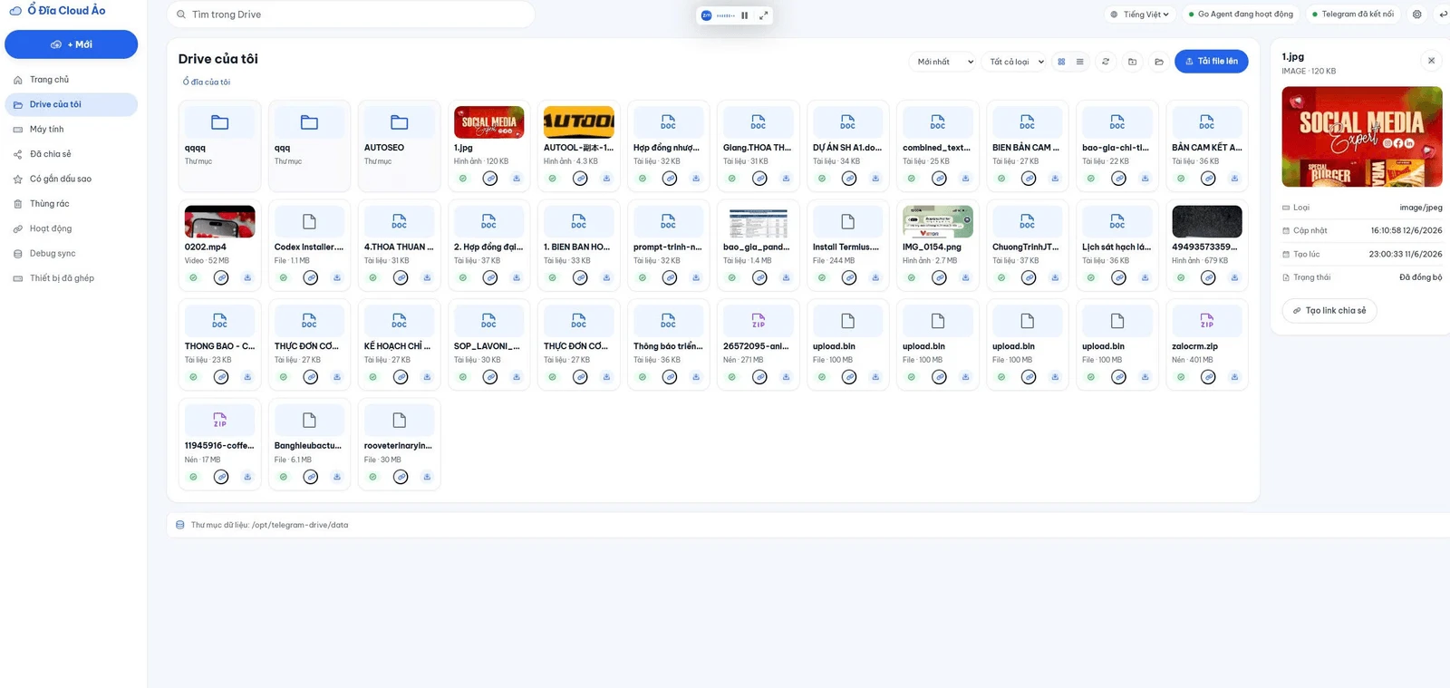Click the Tải file lên button
Image resolution: width=1450 pixels, height=688 pixels.
1212,62
